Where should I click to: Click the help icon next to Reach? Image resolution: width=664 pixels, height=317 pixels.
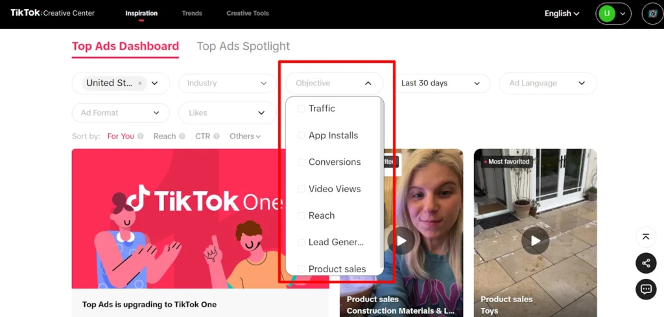coord(182,137)
